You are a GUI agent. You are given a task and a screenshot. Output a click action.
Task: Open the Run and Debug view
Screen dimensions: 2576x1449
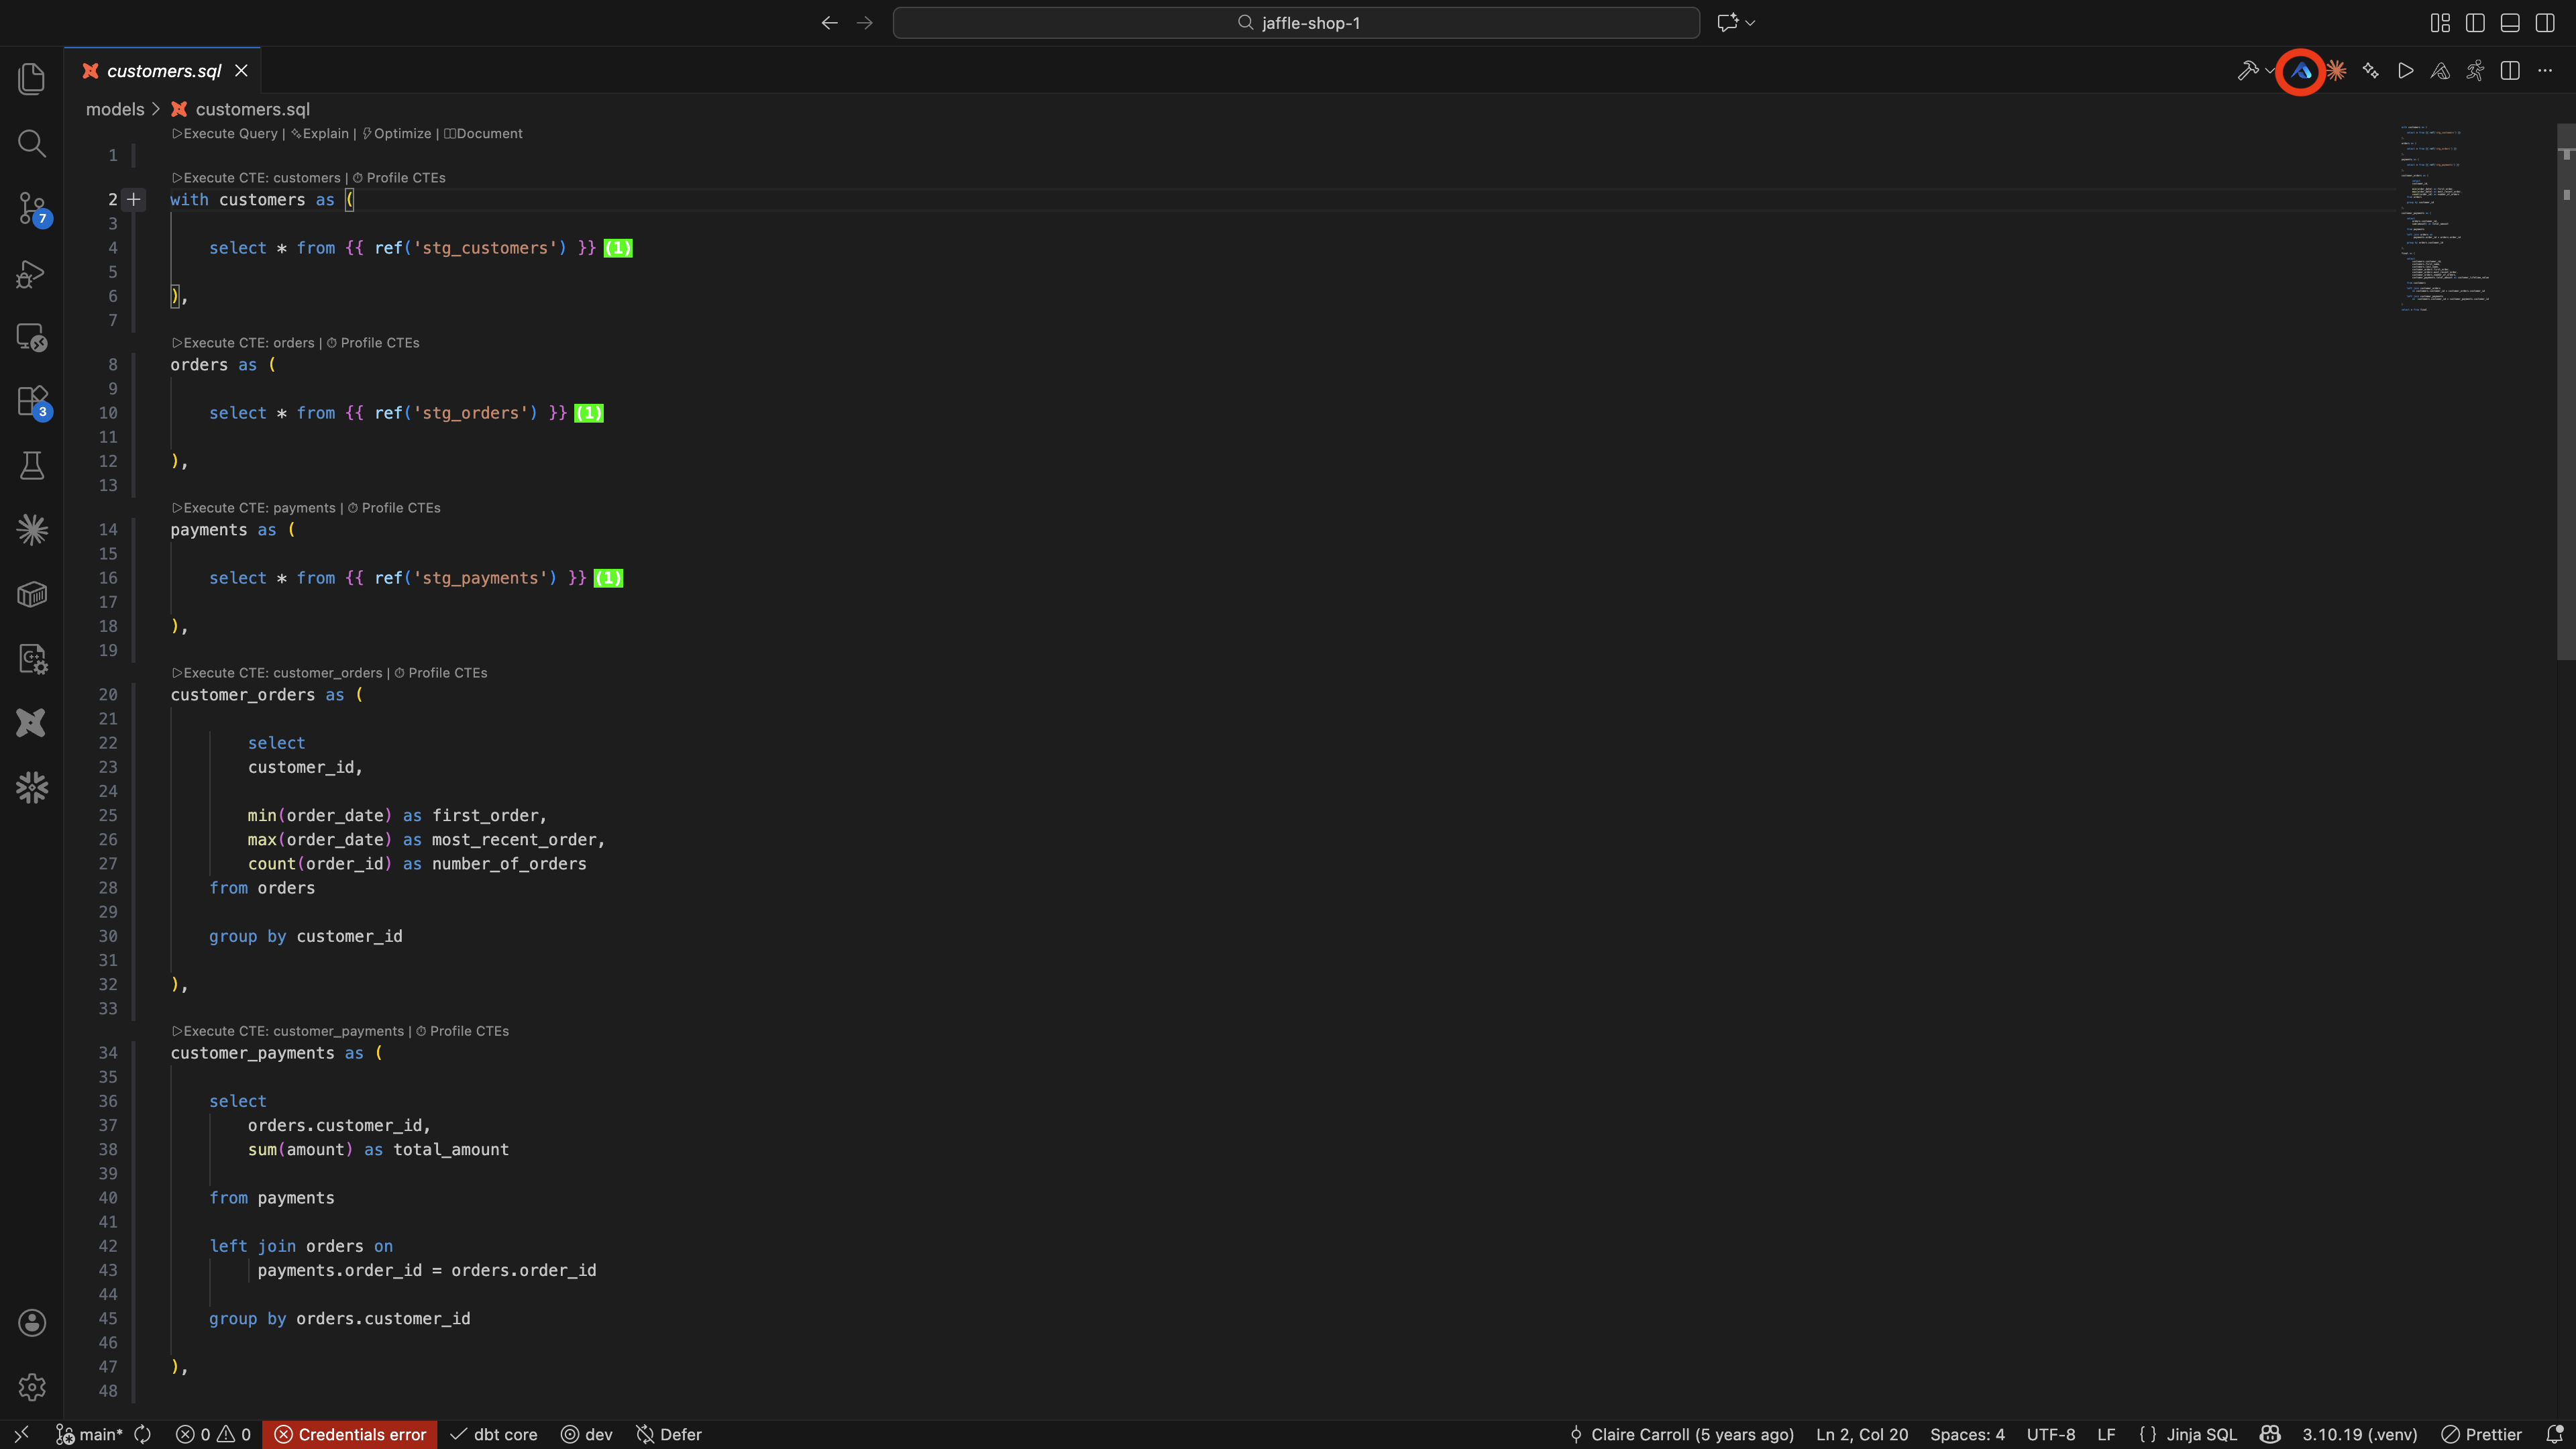[x=32, y=273]
